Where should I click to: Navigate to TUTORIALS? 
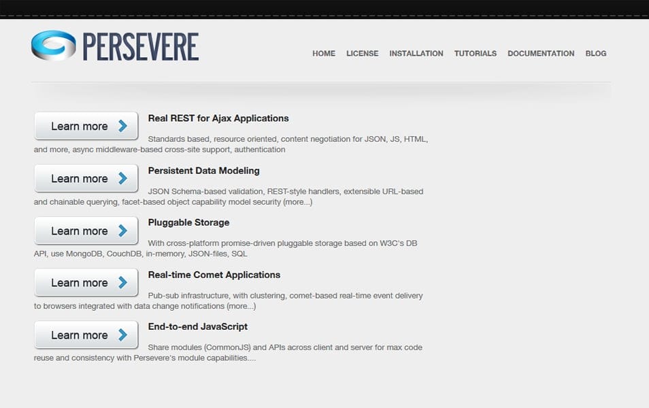point(475,54)
